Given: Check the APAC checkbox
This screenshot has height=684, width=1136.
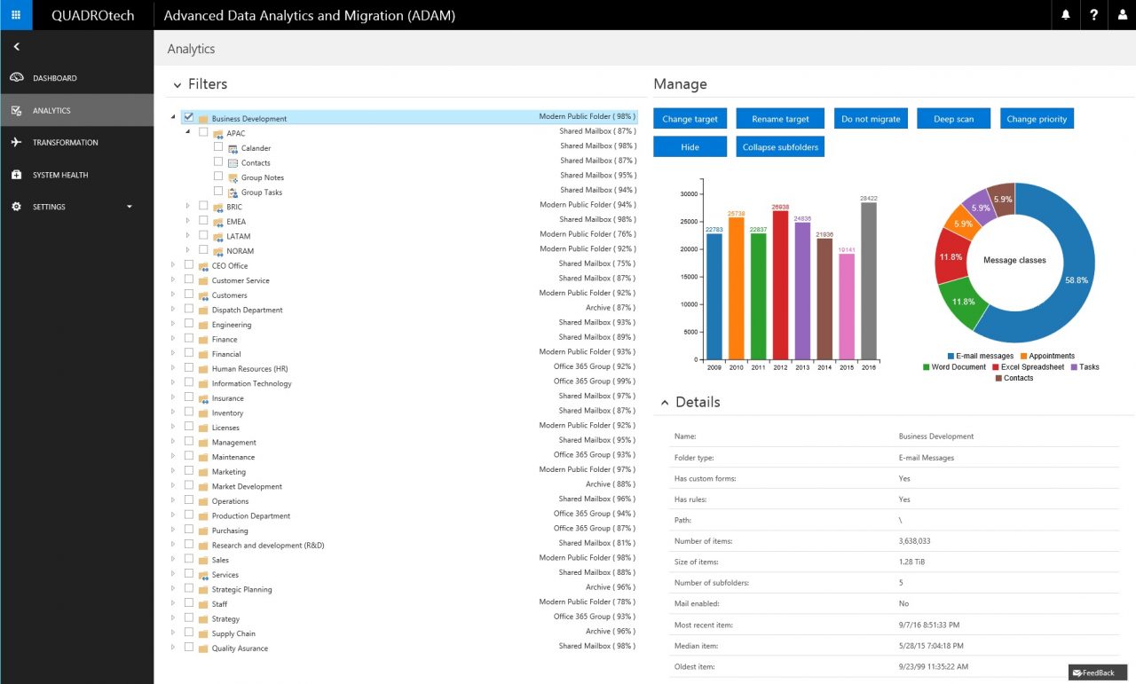Looking at the screenshot, I should pyautogui.click(x=203, y=132).
